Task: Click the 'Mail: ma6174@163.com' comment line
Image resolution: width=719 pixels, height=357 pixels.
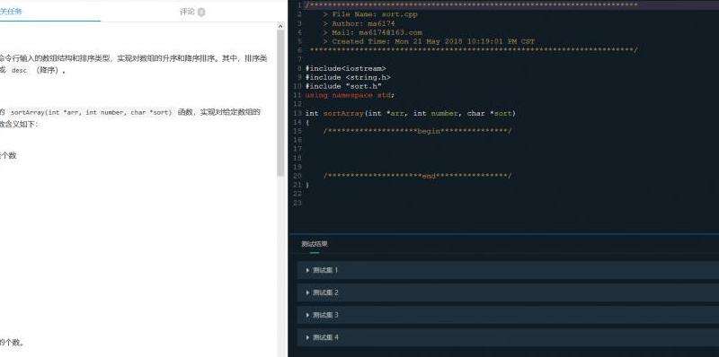Action: (373, 33)
